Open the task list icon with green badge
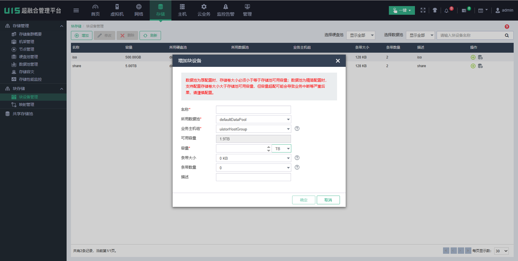518x261 pixels. pyautogui.click(x=464, y=11)
